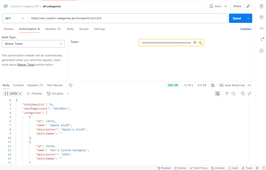The height and width of the screenshot is (170, 266).
Task: Open response history clock icon
Action: (70, 85)
